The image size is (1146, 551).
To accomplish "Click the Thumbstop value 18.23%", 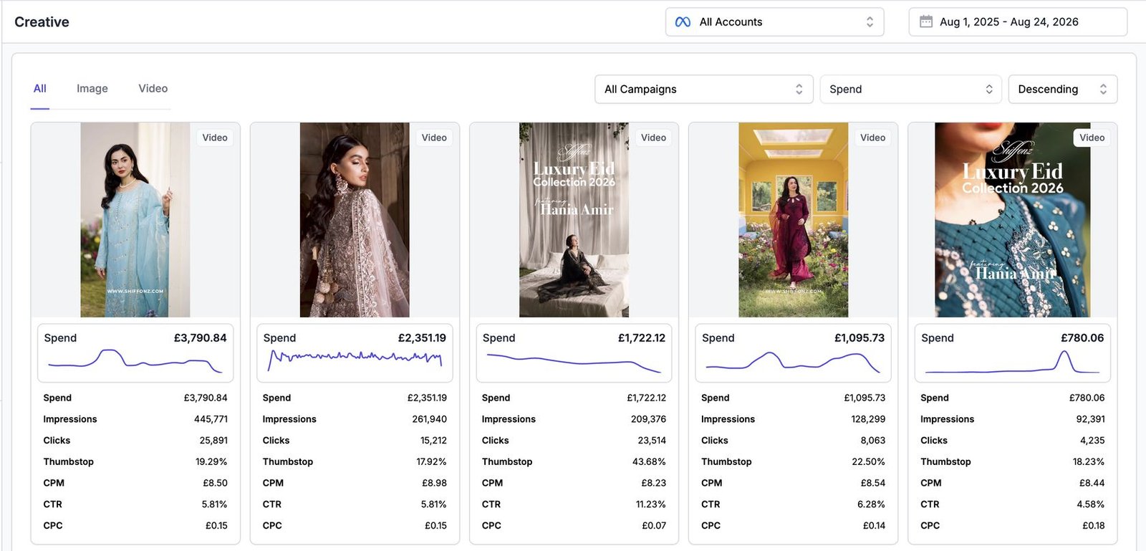I will (1088, 462).
